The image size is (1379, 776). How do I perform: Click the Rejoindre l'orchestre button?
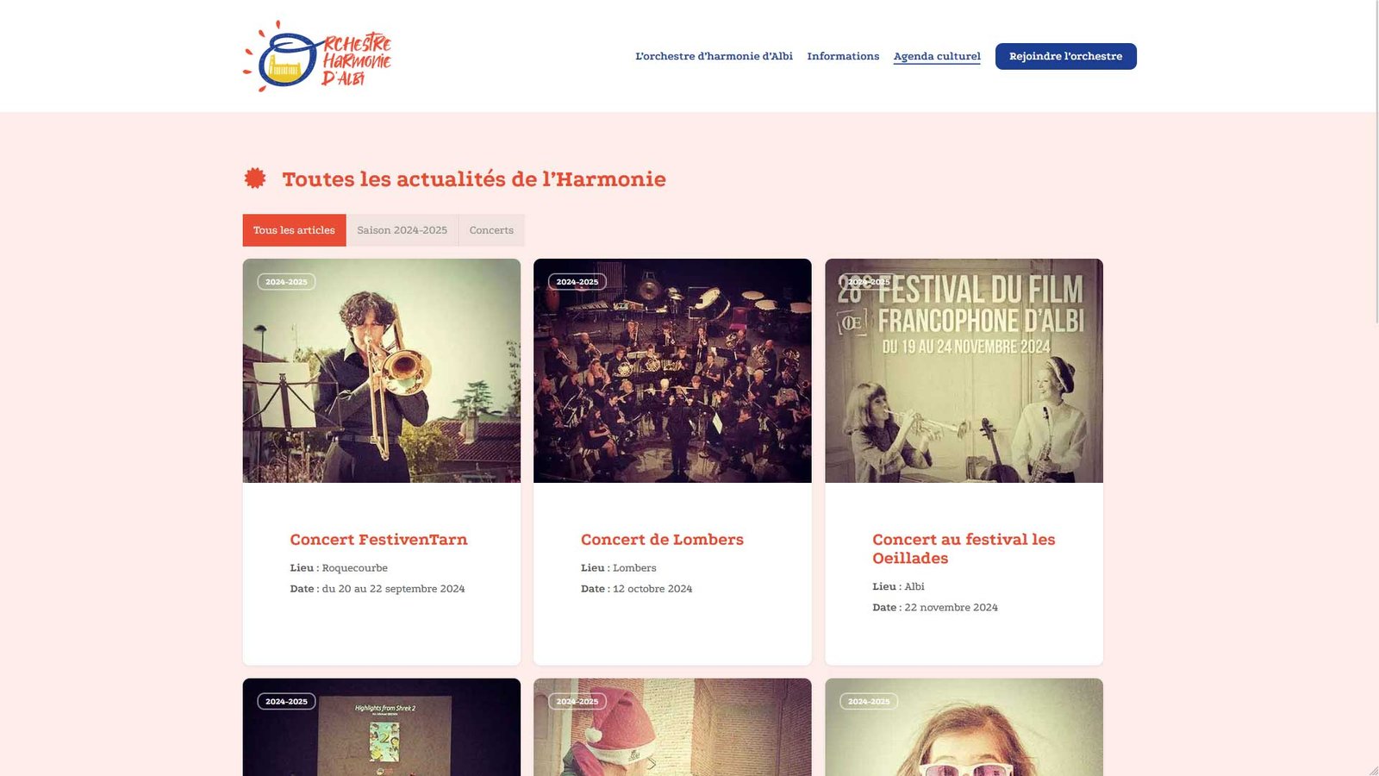click(1065, 56)
